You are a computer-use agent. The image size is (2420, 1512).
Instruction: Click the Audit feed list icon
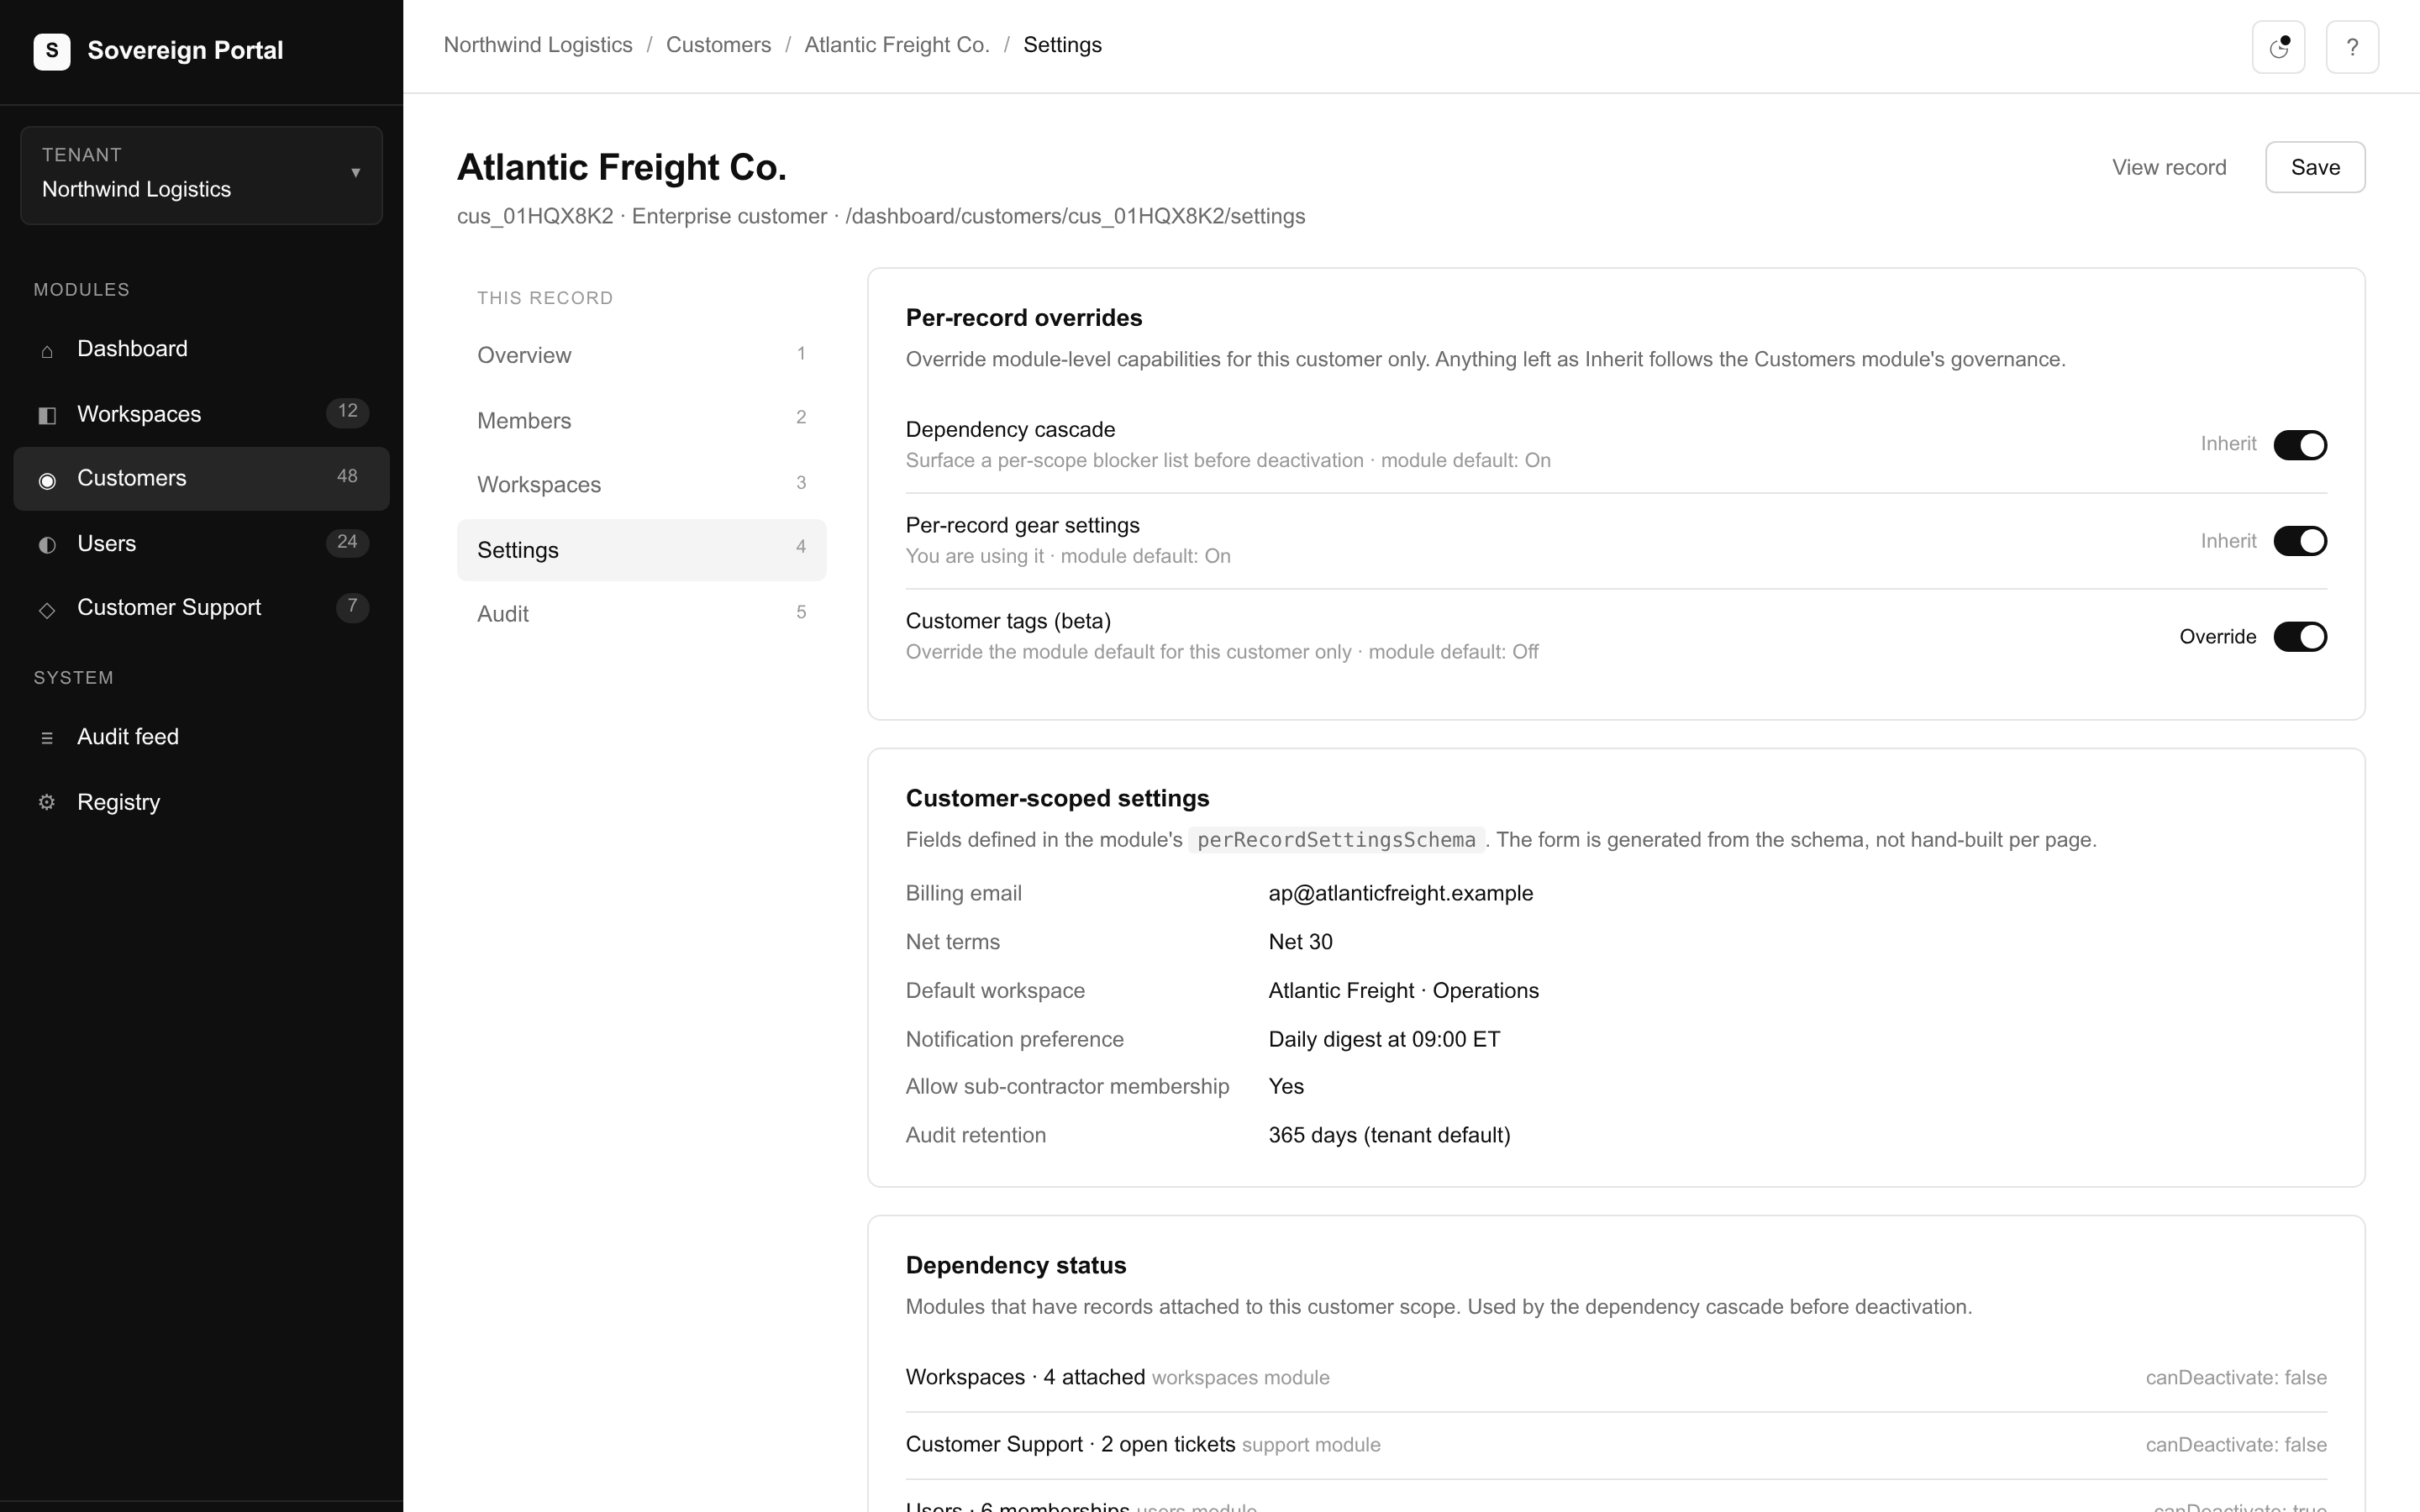pos(47,738)
